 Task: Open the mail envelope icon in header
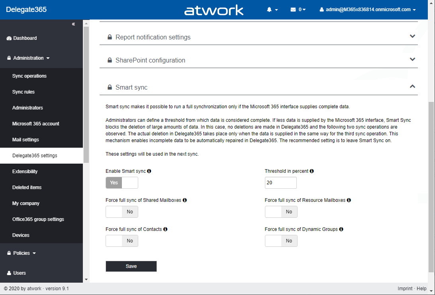(293, 10)
